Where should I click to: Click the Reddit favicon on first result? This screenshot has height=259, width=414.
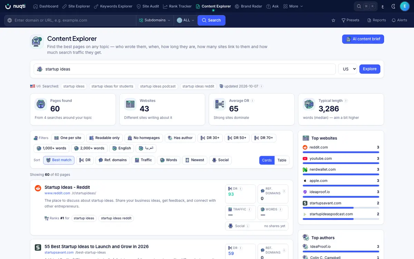[38, 188]
